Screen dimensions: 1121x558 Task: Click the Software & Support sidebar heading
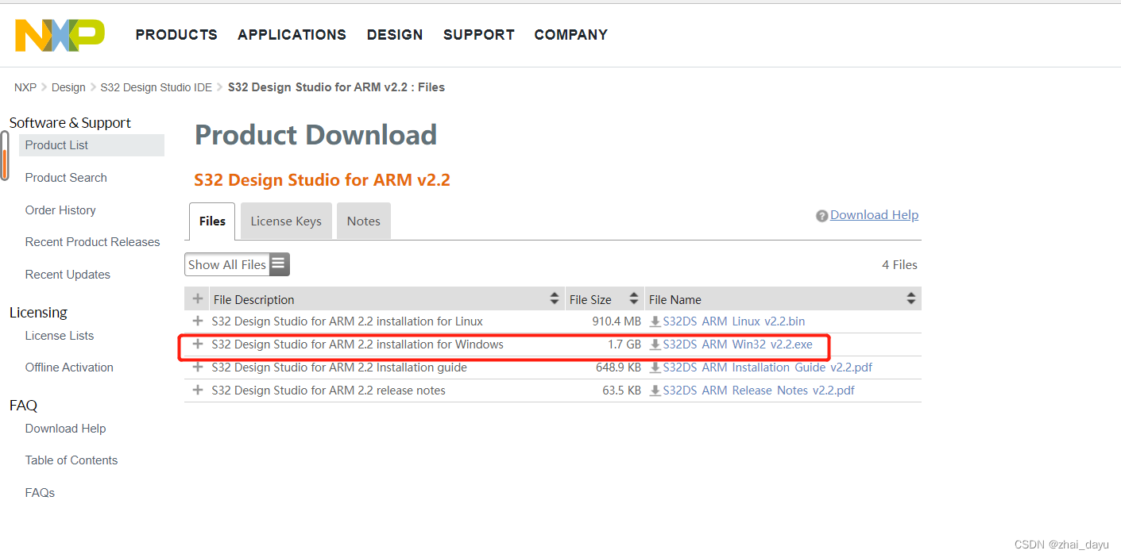pos(70,123)
